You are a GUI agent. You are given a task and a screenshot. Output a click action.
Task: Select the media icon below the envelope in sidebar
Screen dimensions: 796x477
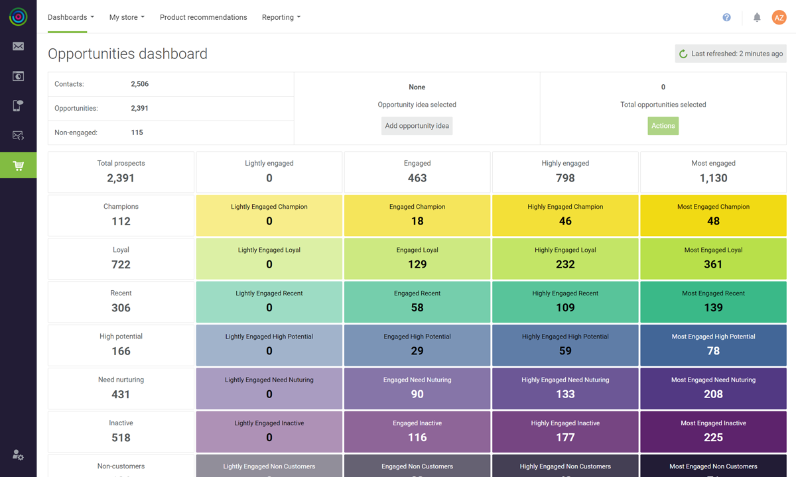[x=18, y=76]
